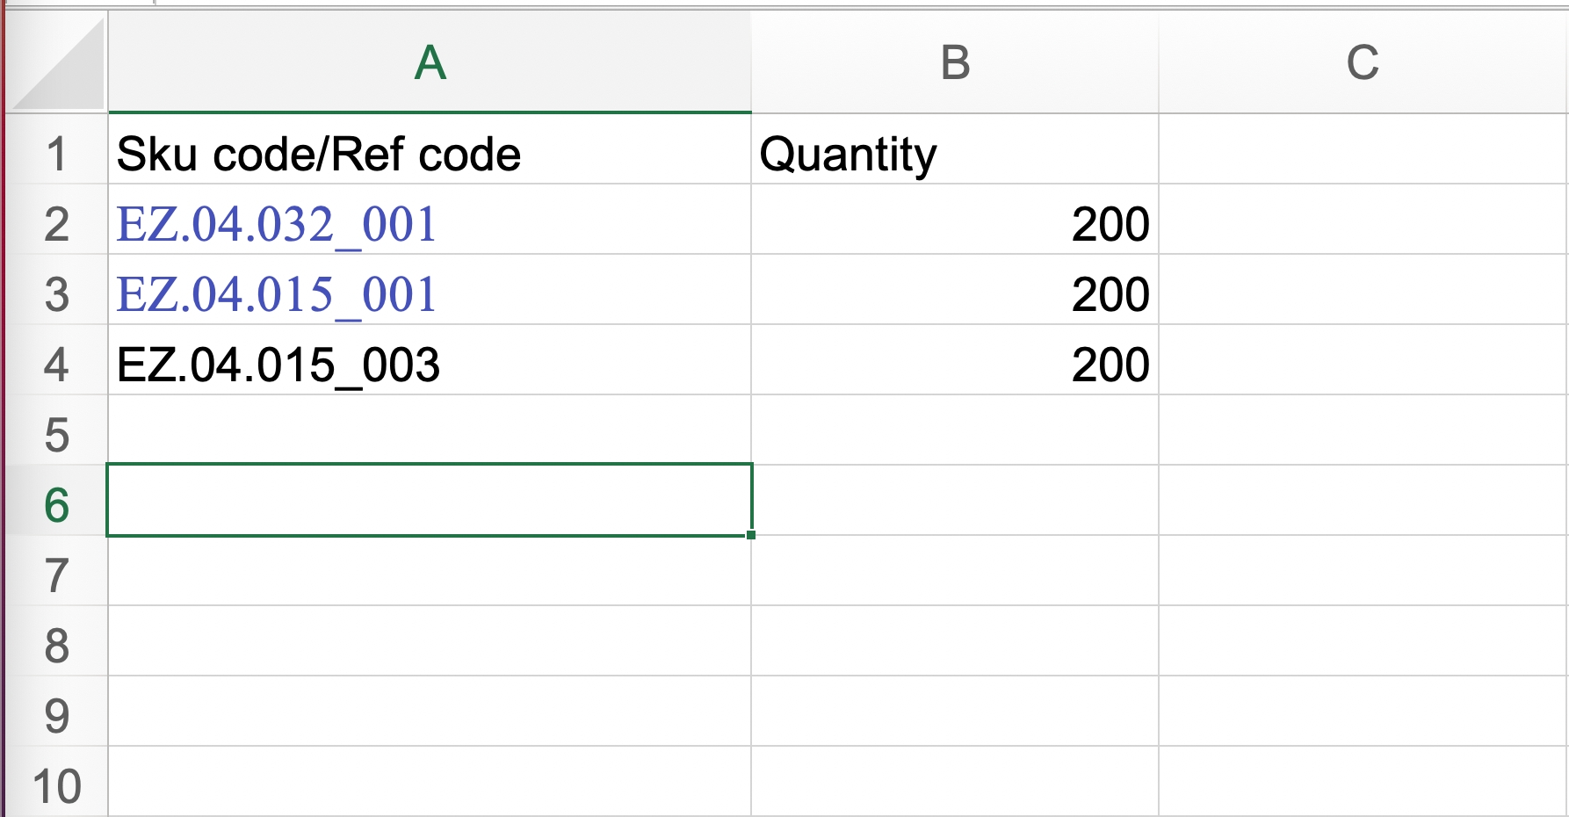Select row 10 via its row header
This screenshot has height=817, width=1569.
point(56,785)
